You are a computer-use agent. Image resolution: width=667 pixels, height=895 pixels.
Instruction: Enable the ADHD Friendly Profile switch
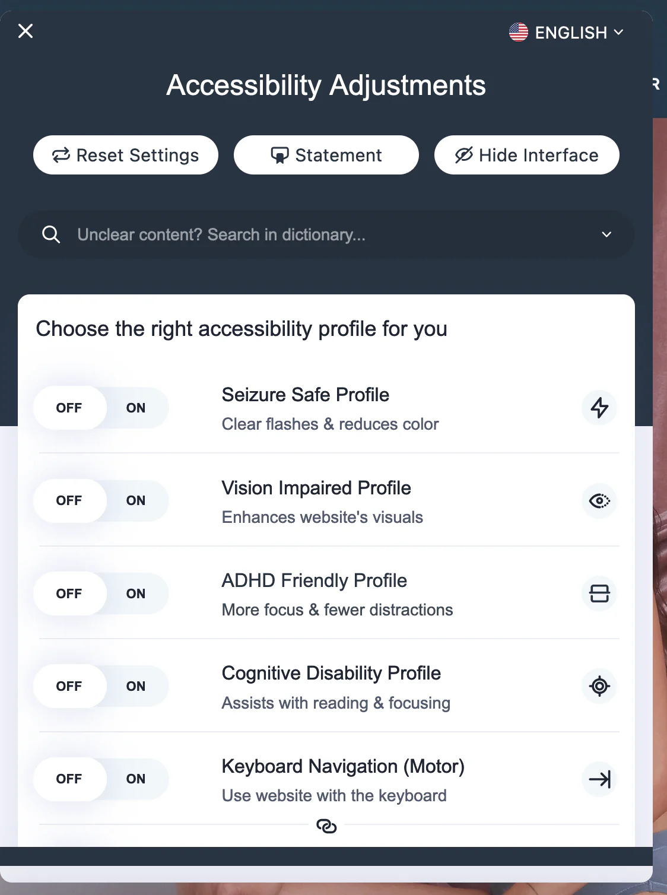click(135, 594)
